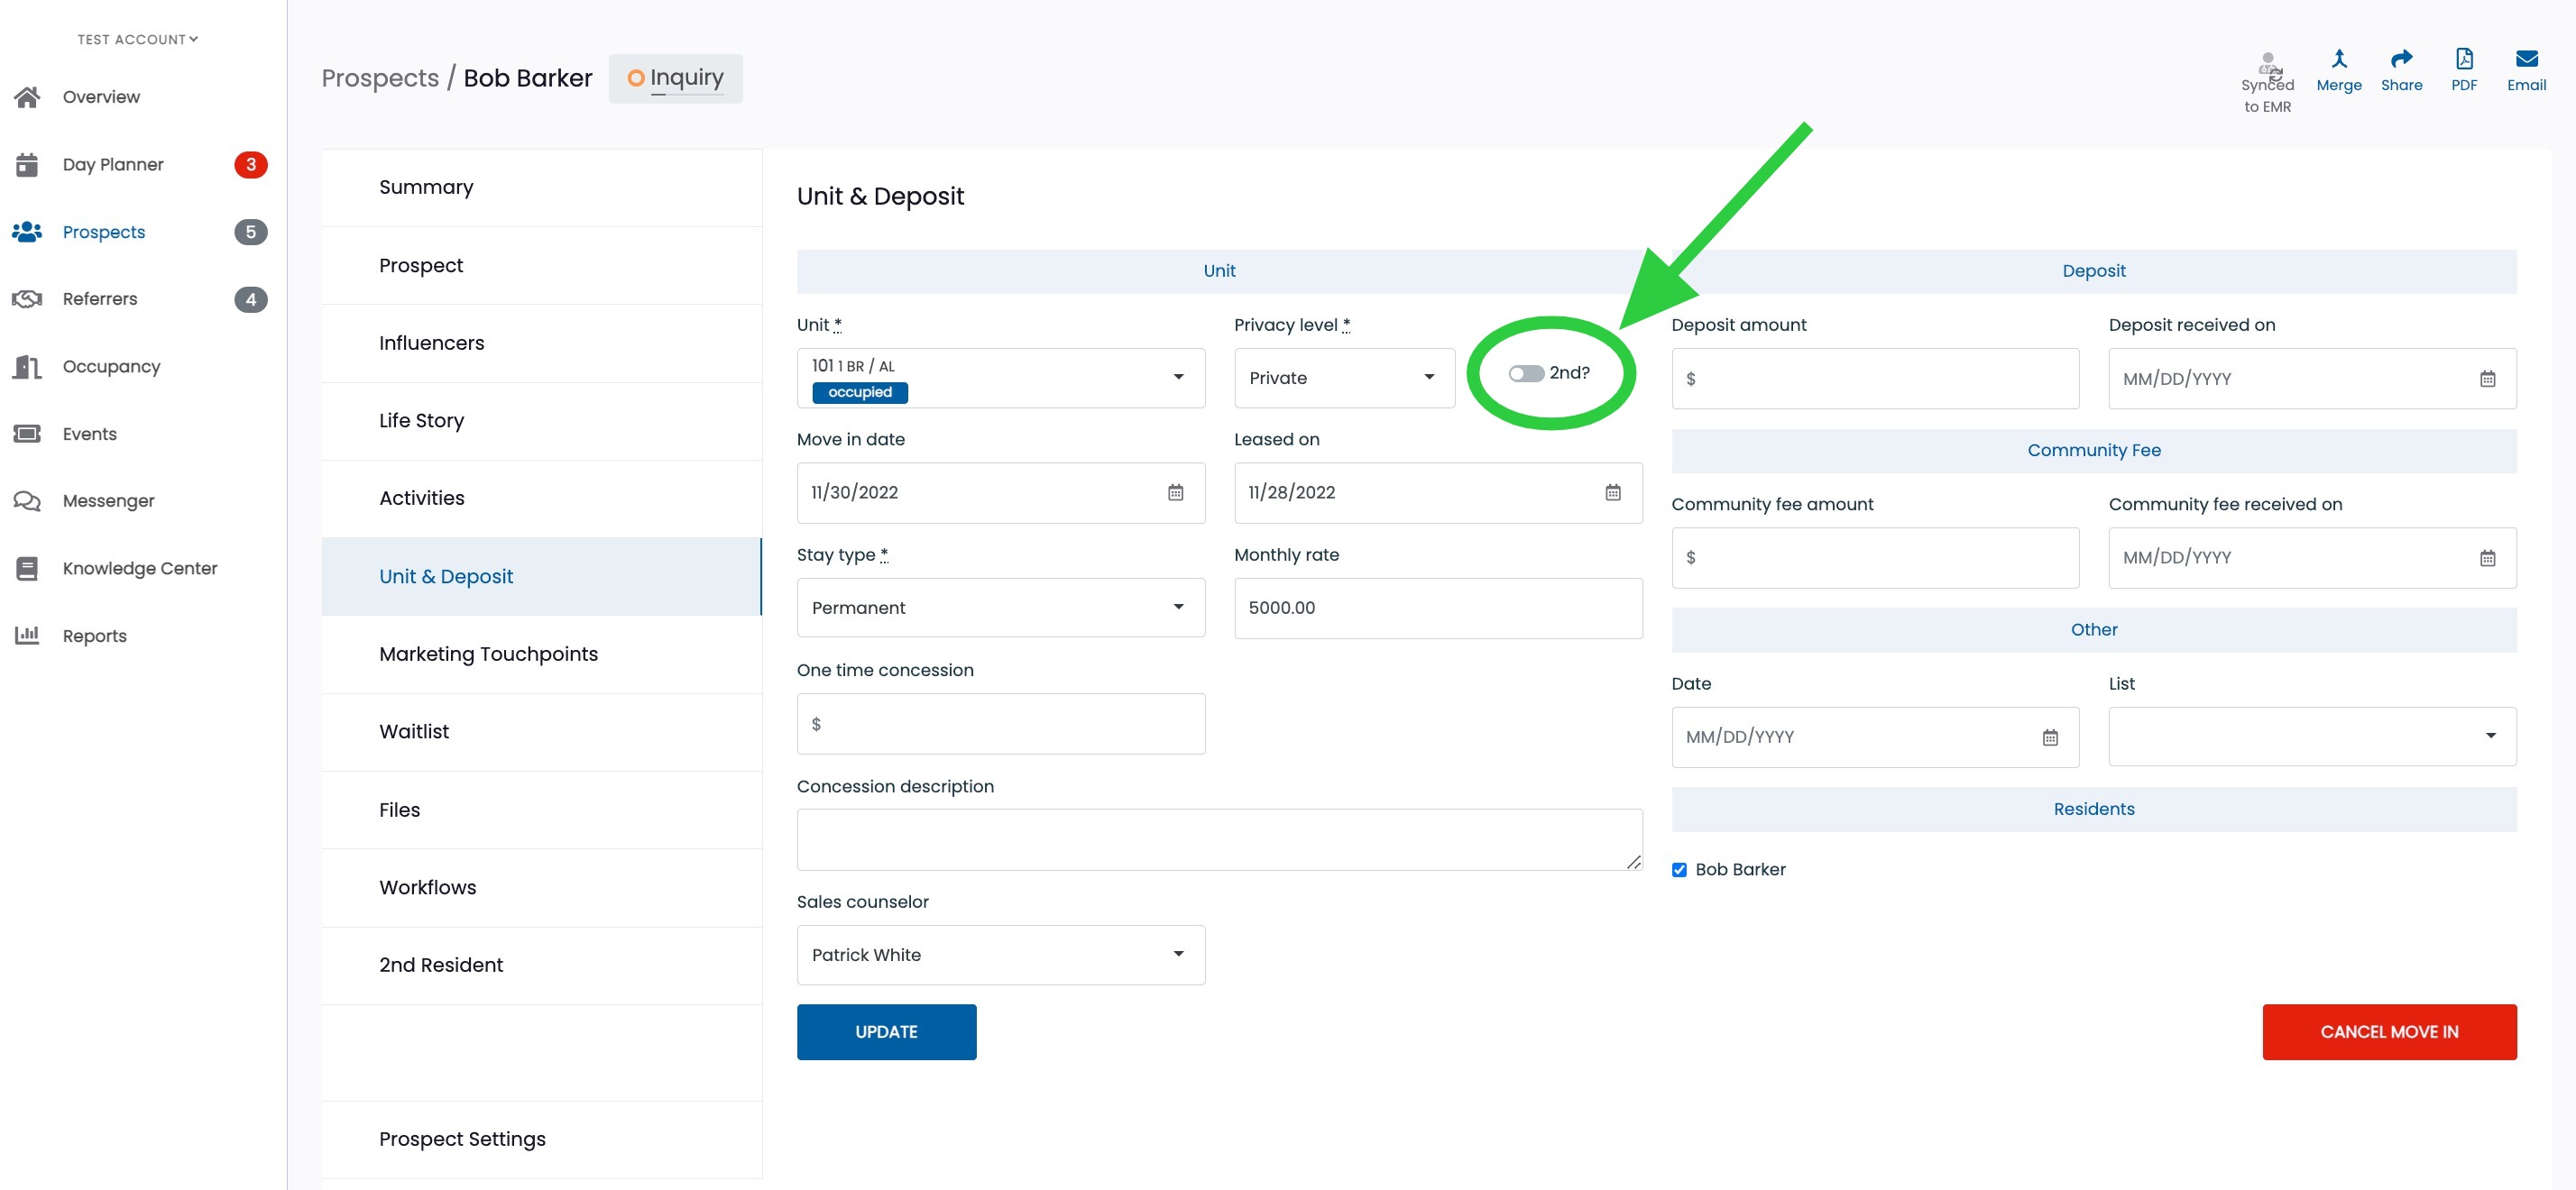Image resolution: width=2576 pixels, height=1190 pixels.
Task: Toggle the 2nd? switch on
Action: click(x=1526, y=372)
